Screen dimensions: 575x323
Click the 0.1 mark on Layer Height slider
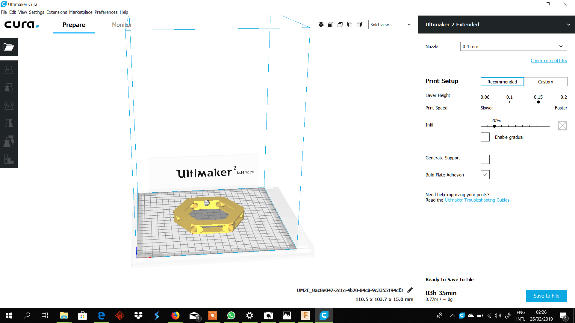point(509,102)
